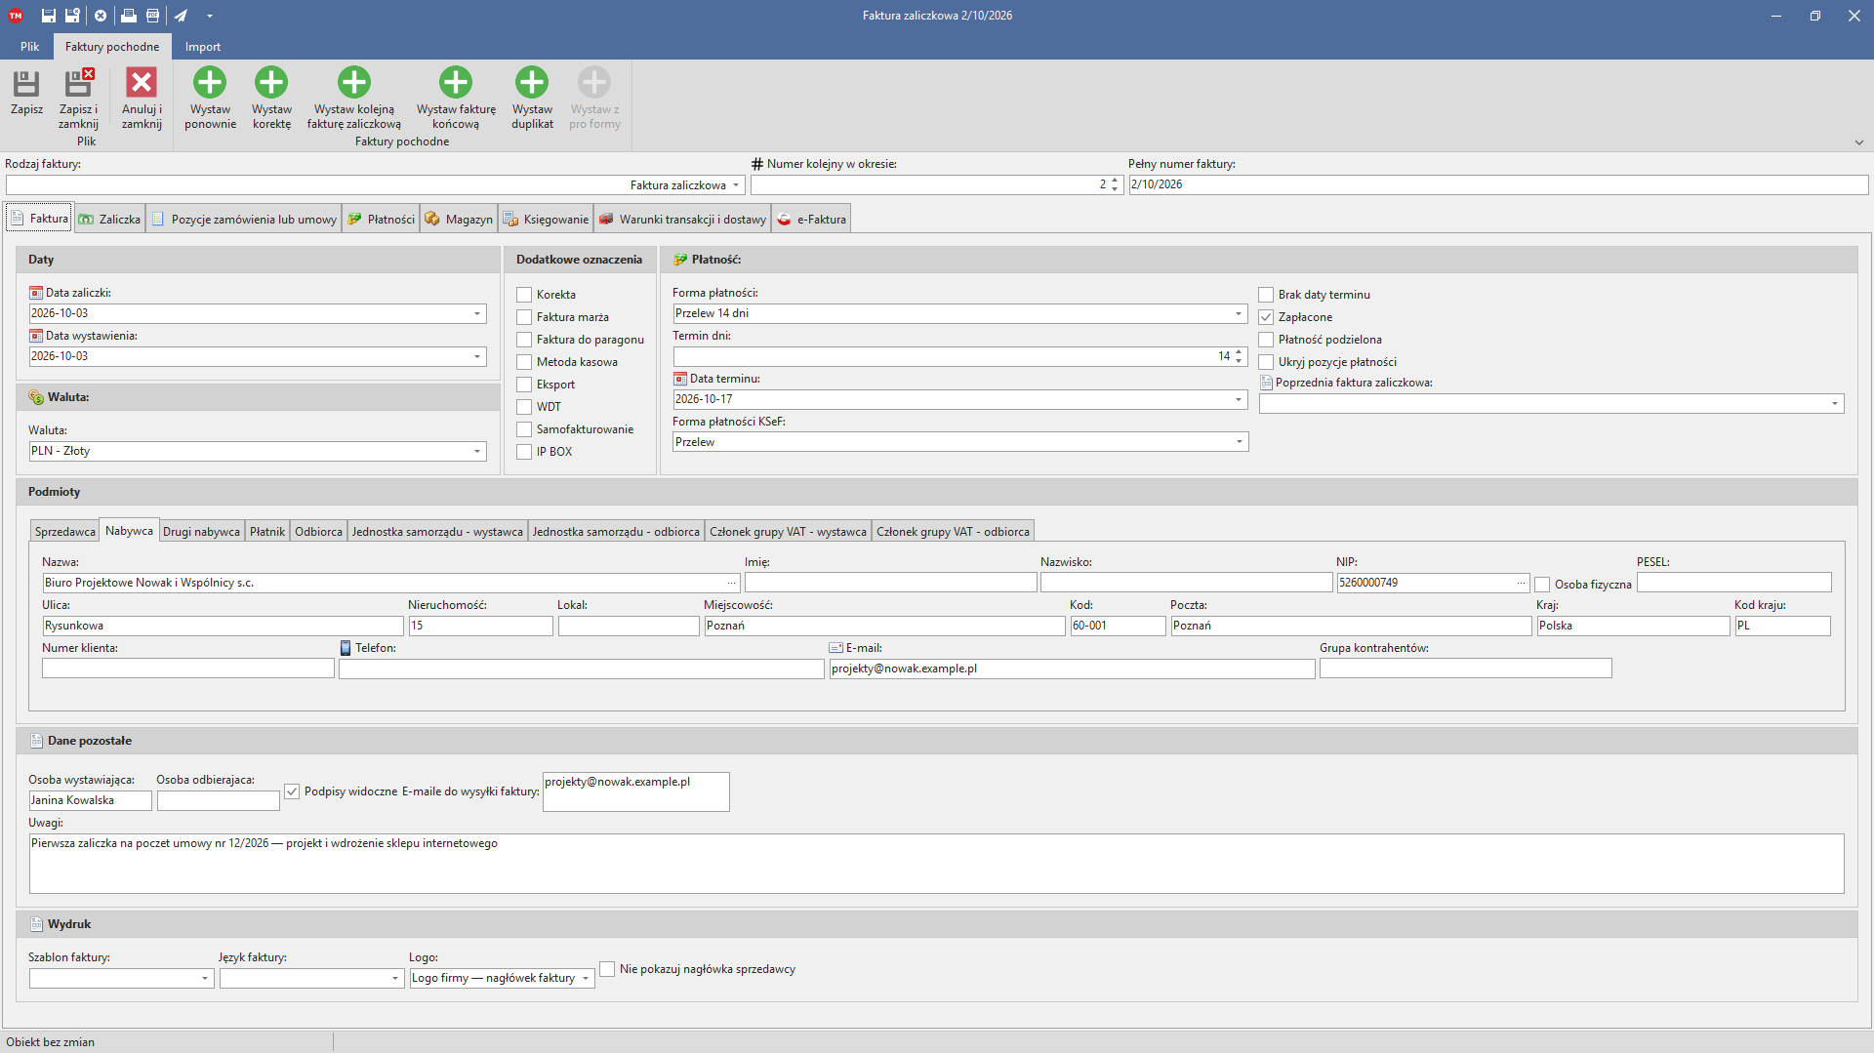
Task: Click Wystaw fakturę końcową icon
Action: [456, 82]
